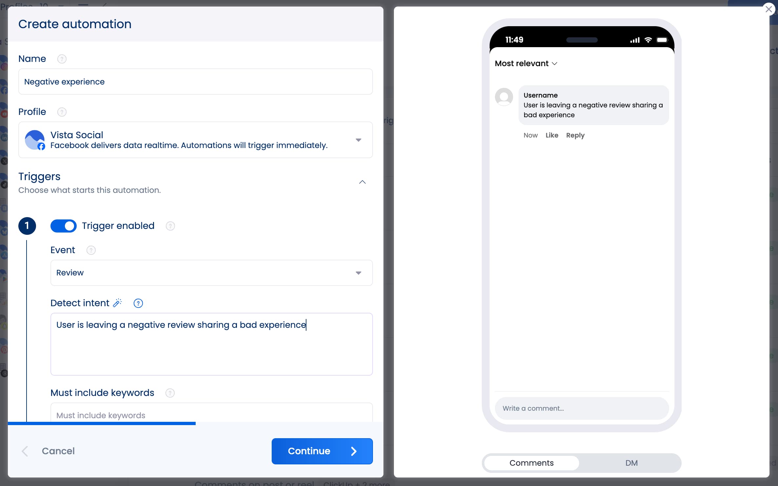The width and height of the screenshot is (778, 486).
Task: Click the close X on the preview panel
Action: tap(768, 9)
